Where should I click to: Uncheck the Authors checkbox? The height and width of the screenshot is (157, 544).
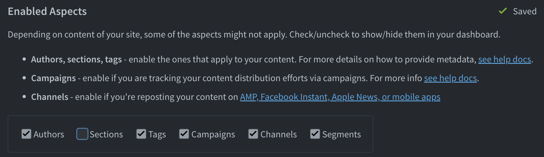click(26, 134)
